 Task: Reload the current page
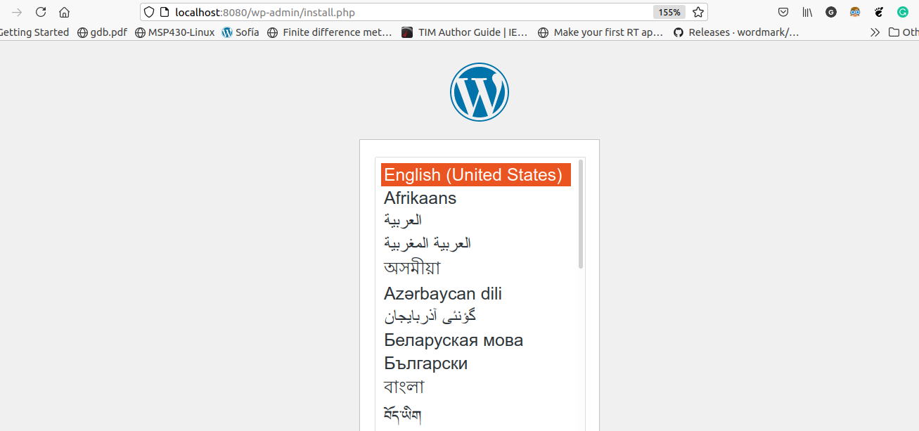[x=41, y=12]
